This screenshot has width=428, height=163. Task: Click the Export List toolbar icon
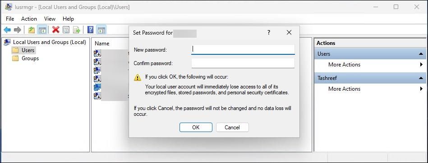tap(76, 30)
